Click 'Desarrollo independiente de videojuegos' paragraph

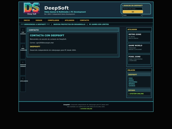(x=53, y=50)
